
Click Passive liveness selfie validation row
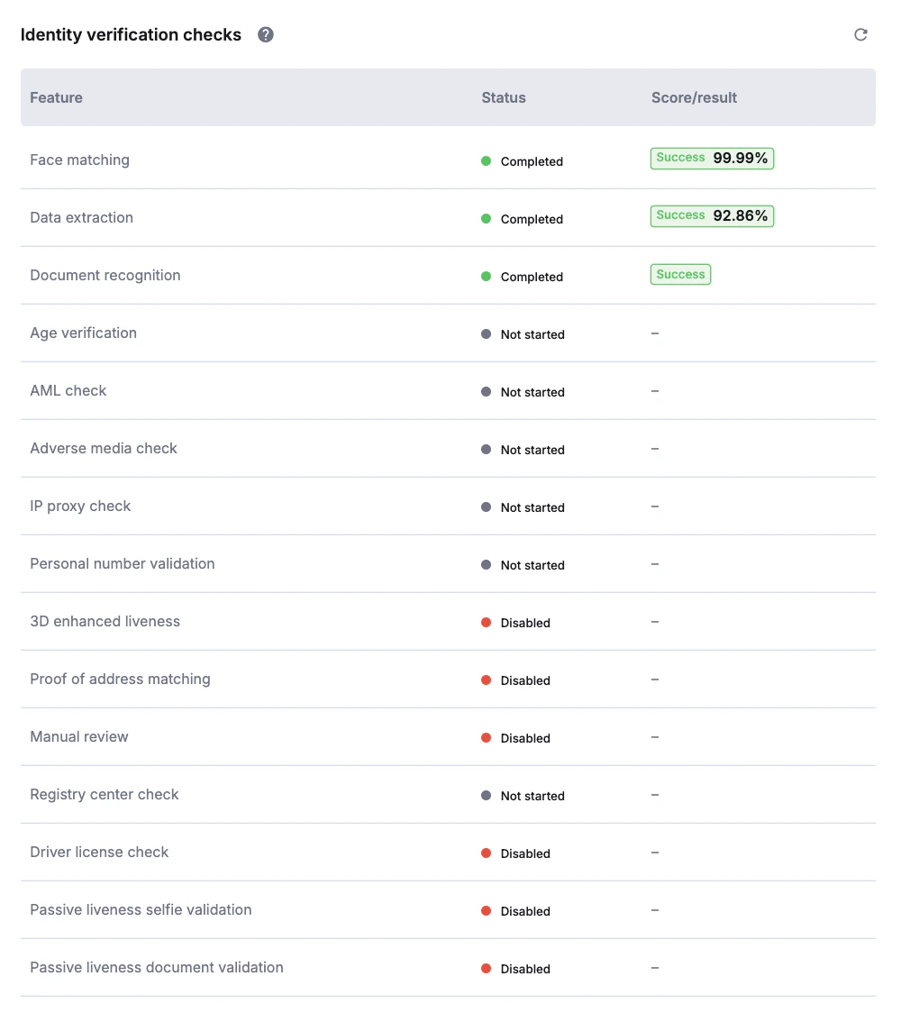coord(141,910)
